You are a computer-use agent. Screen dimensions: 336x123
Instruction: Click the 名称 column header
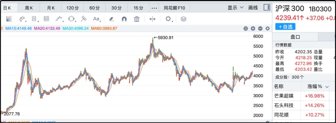(279, 87)
